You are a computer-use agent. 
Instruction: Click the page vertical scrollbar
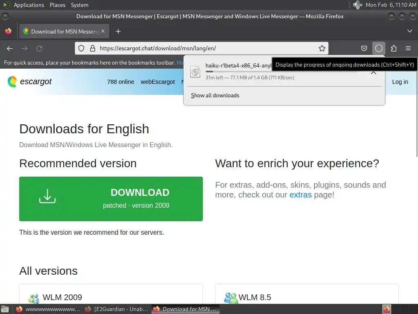click(x=417, y=113)
